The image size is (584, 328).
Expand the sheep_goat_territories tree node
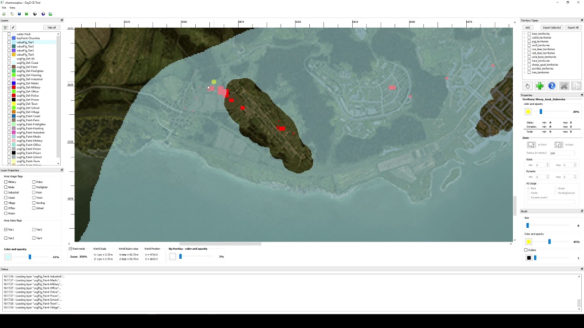525,65
